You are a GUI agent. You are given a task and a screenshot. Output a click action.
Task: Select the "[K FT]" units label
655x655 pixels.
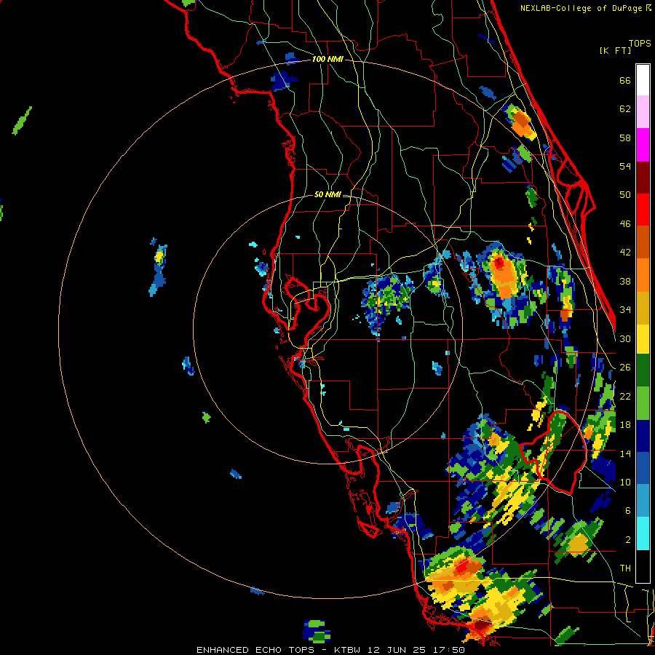615,50
